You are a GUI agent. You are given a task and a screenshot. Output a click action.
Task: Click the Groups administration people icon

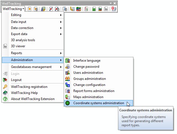click(x=68, y=79)
